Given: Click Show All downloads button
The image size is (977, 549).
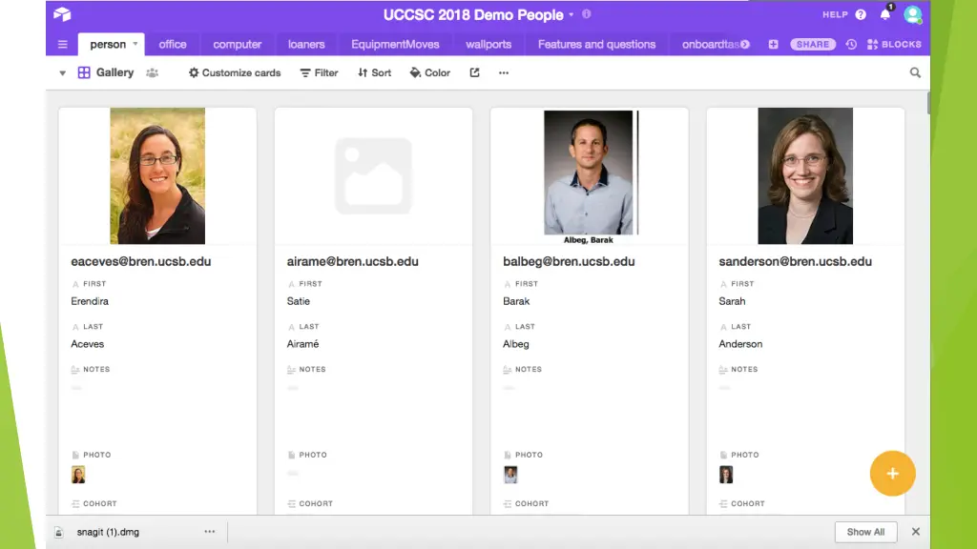Looking at the screenshot, I should point(865,532).
